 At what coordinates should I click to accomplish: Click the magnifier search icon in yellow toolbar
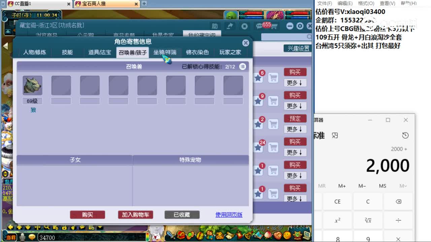click(x=47, y=228)
